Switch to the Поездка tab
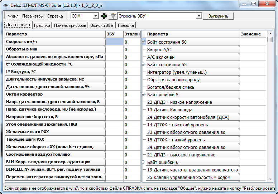 click(126, 25)
